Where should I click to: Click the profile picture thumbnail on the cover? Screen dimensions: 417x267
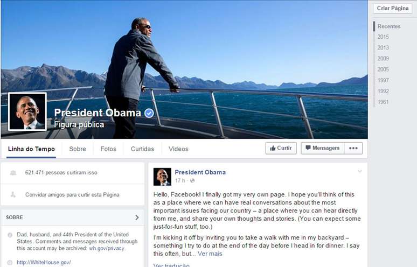tap(27, 111)
